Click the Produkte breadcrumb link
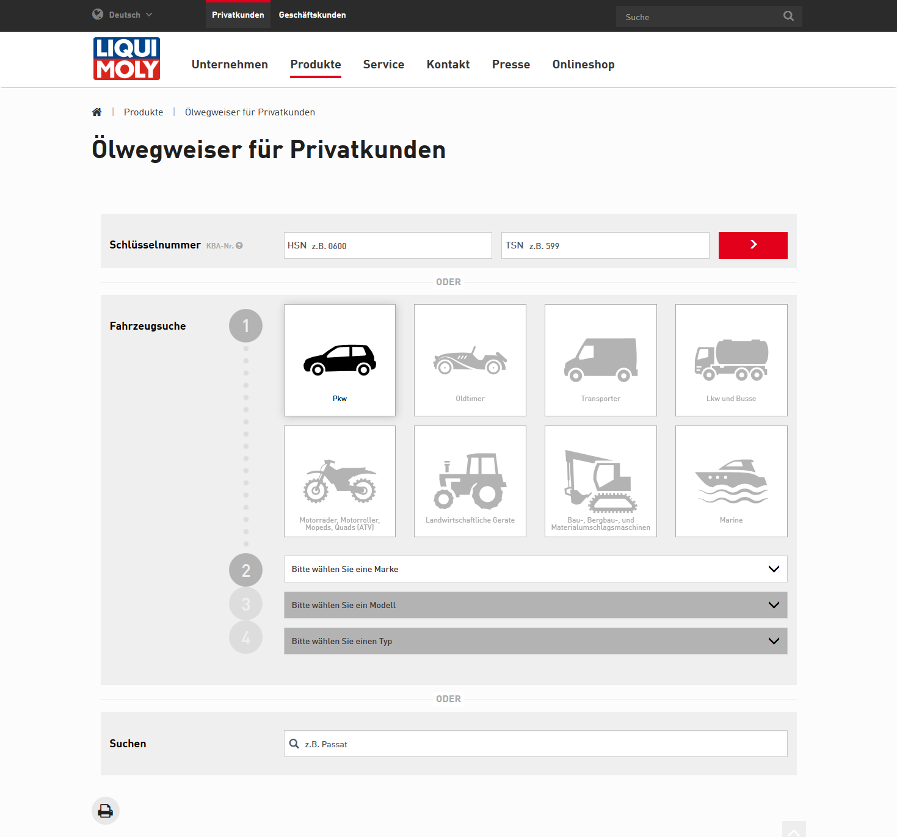The width and height of the screenshot is (897, 837). 143,112
